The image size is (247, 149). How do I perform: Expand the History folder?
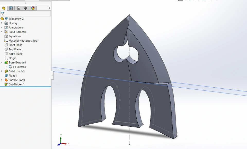(2, 23)
